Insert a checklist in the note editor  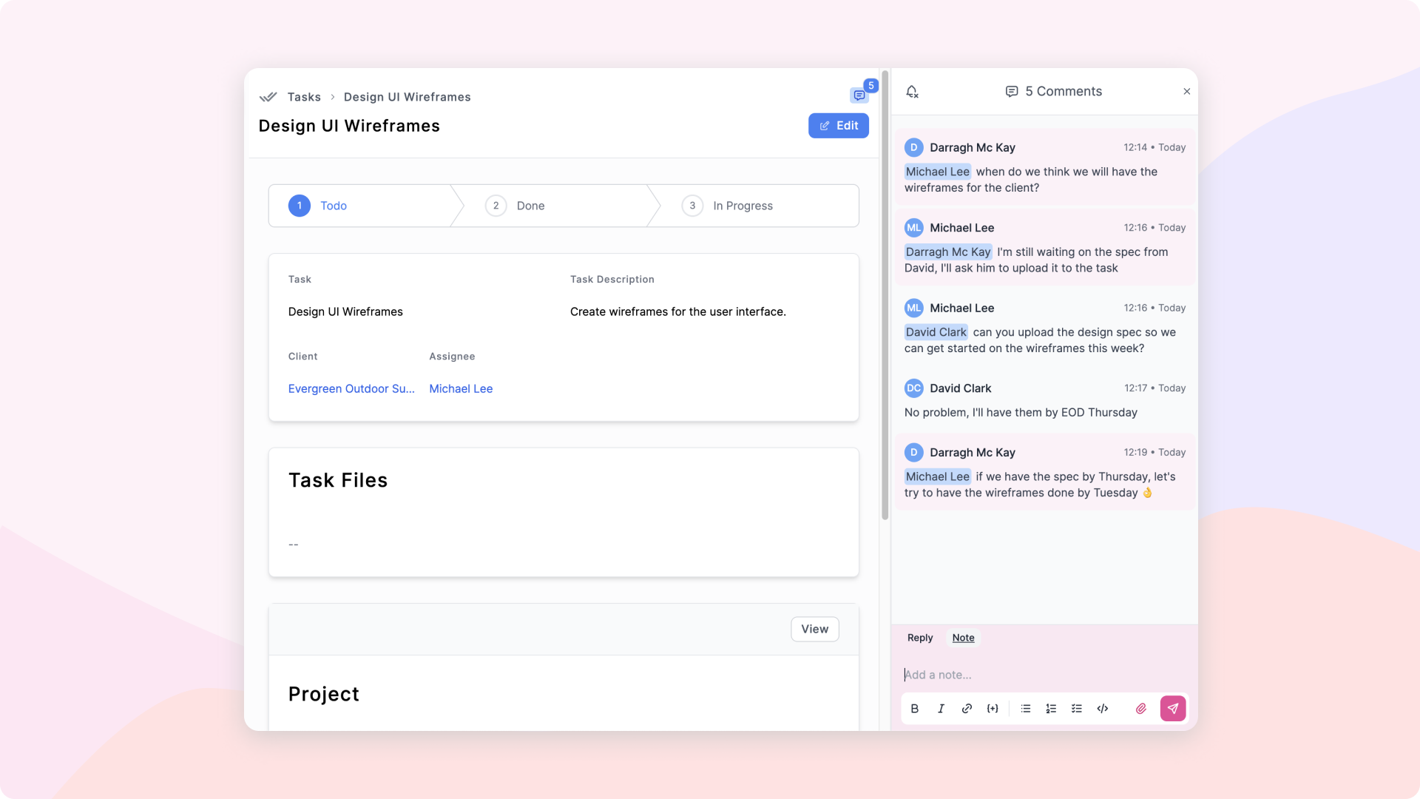pyautogui.click(x=1077, y=708)
